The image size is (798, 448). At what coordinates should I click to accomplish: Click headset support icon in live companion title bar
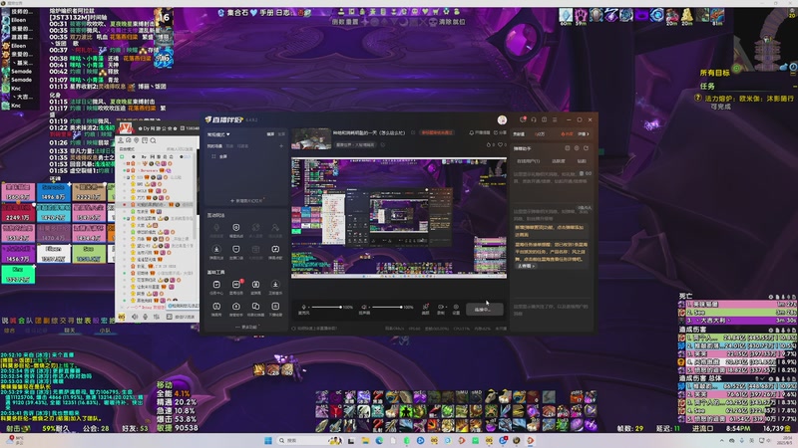click(534, 119)
